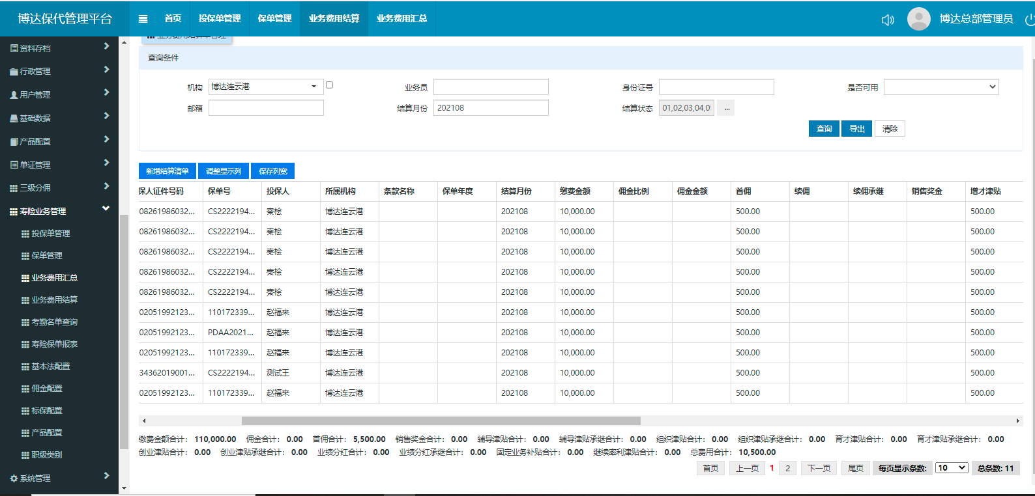Open 系统管理 with gear icon

(59, 478)
